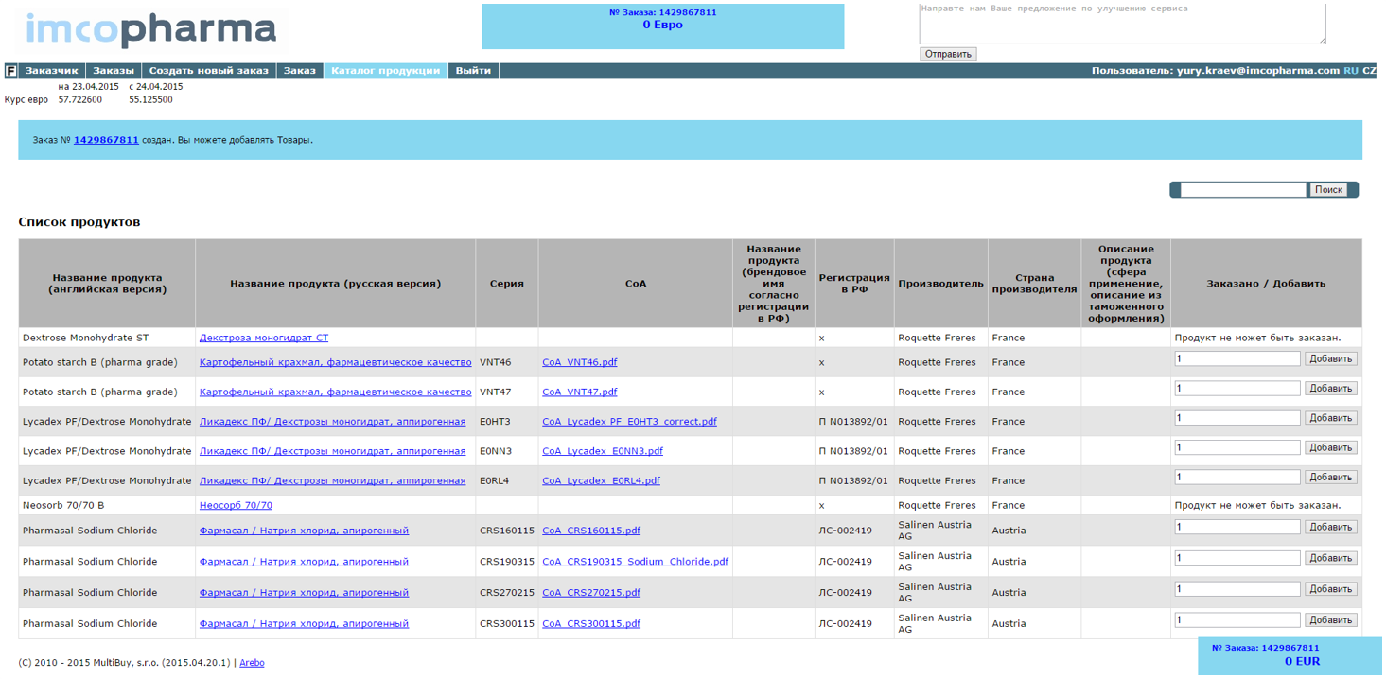Viewport: 1386px width, 679px height.
Task: Click Добавить for Pharmasal CRS160115
Action: [x=1331, y=527]
